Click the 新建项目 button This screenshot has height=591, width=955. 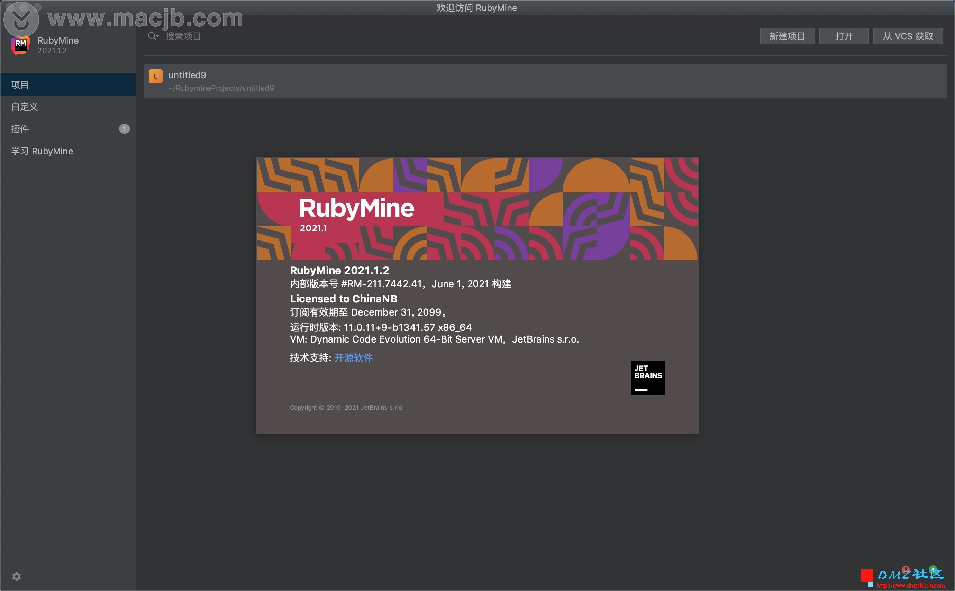click(x=787, y=36)
